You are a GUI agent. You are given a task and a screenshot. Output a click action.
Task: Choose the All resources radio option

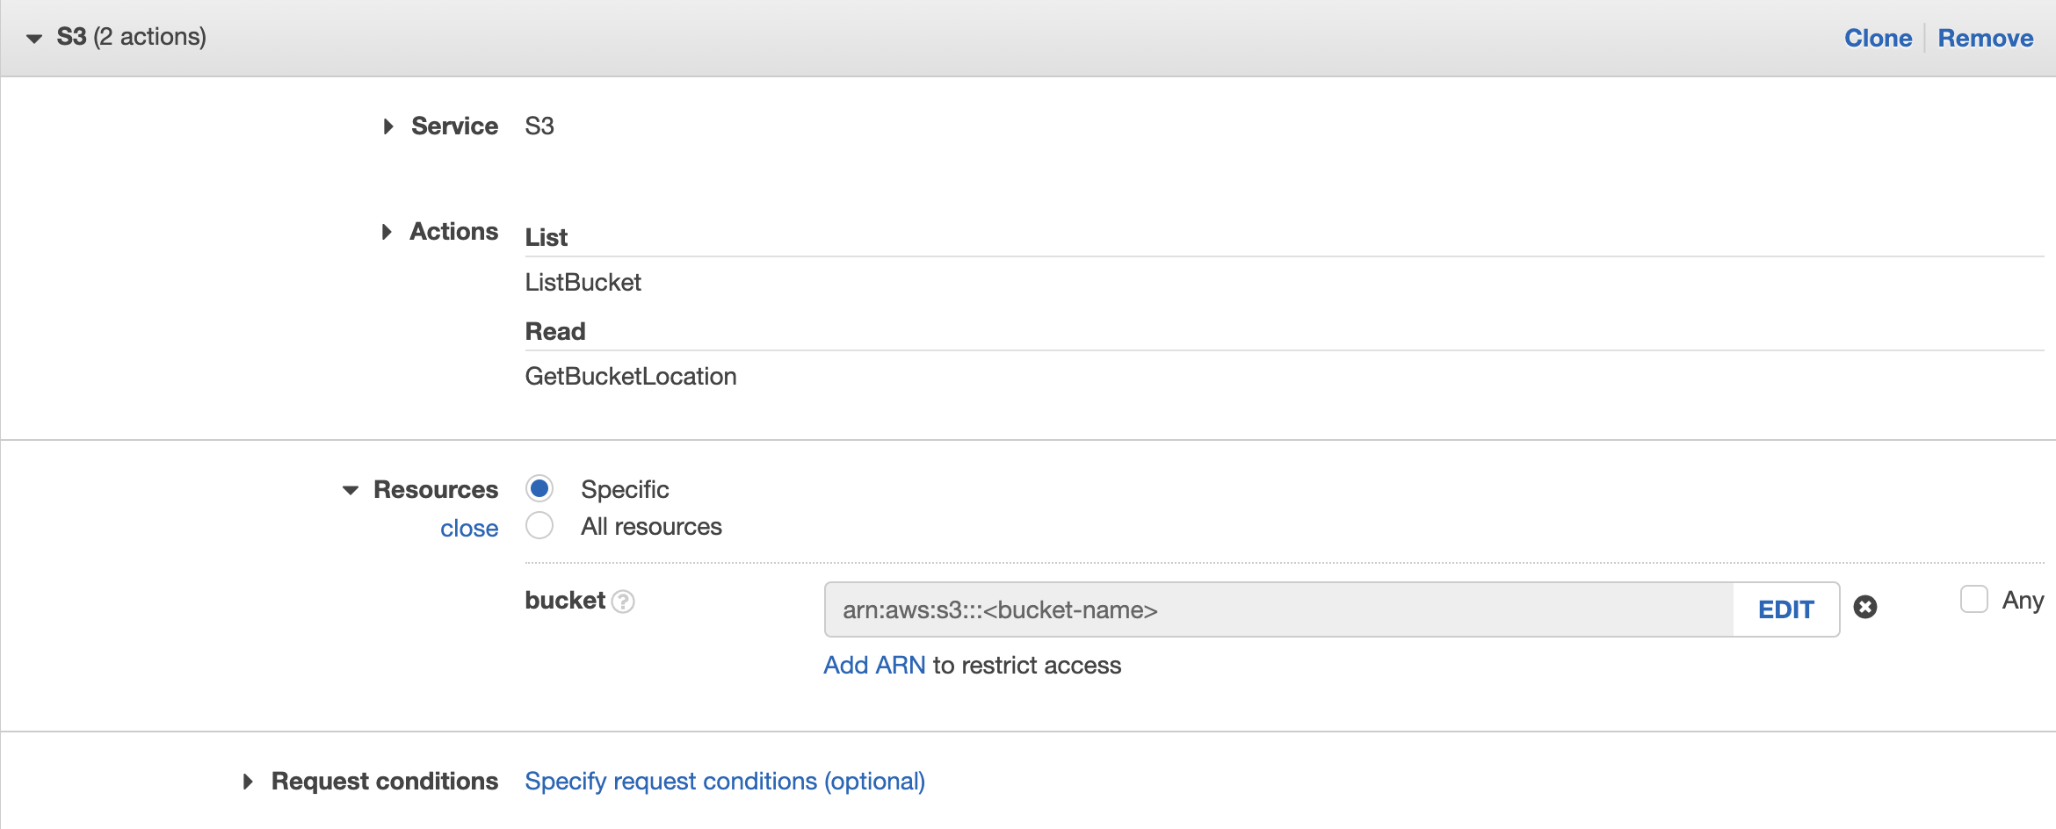click(539, 526)
